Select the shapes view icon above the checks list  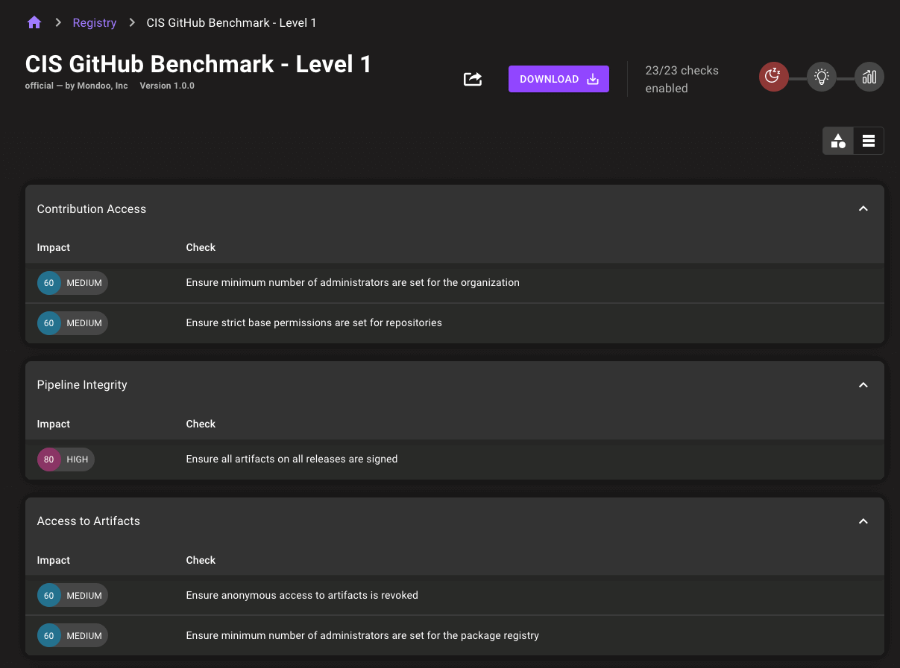[837, 140]
